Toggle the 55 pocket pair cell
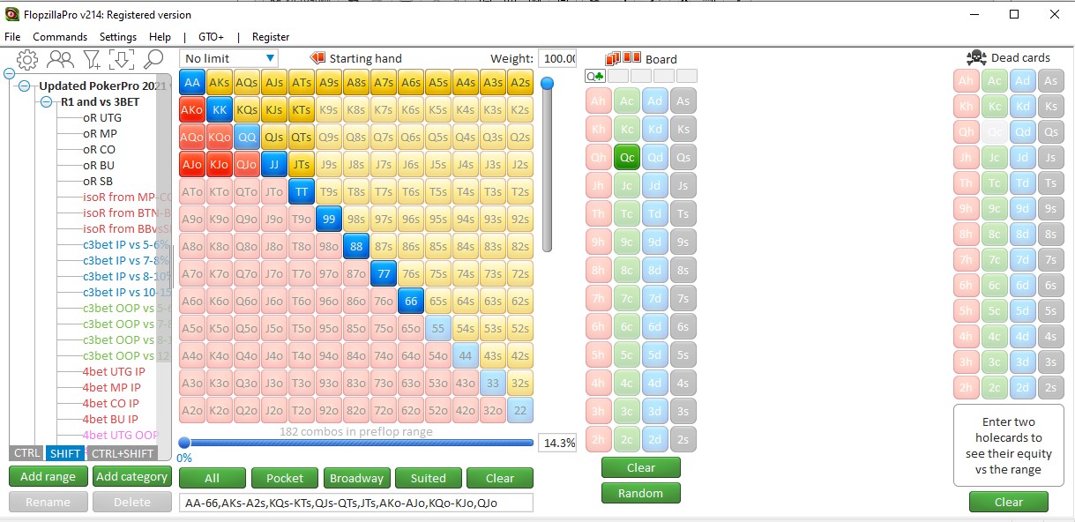The width and height of the screenshot is (1075, 522). click(x=438, y=329)
